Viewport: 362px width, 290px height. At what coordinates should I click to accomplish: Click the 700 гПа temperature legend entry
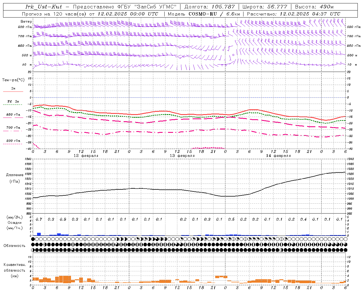(x=13, y=128)
